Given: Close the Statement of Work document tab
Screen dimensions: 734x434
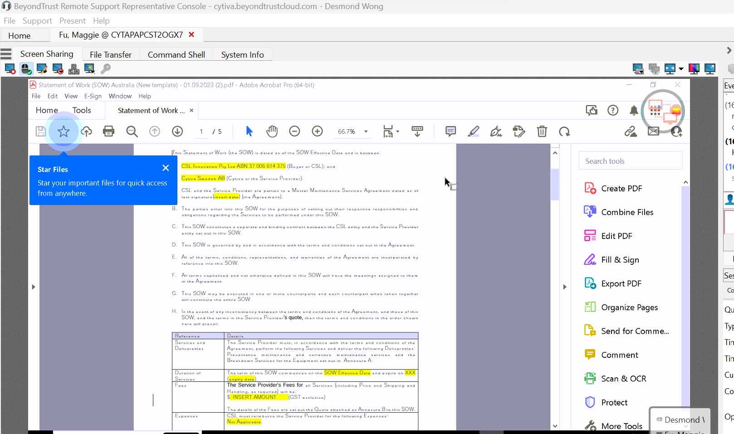Looking at the screenshot, I should click(x=191, y=110).
